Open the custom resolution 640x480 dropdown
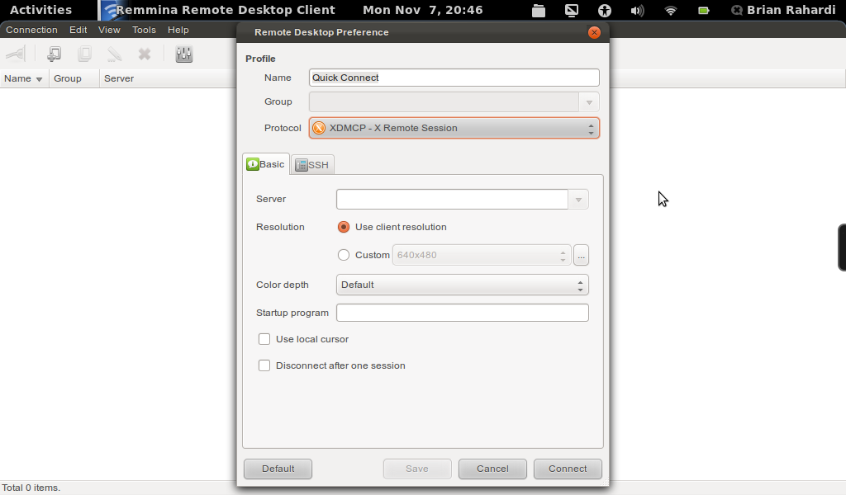 pyautogui.click(x=482, y=255)
